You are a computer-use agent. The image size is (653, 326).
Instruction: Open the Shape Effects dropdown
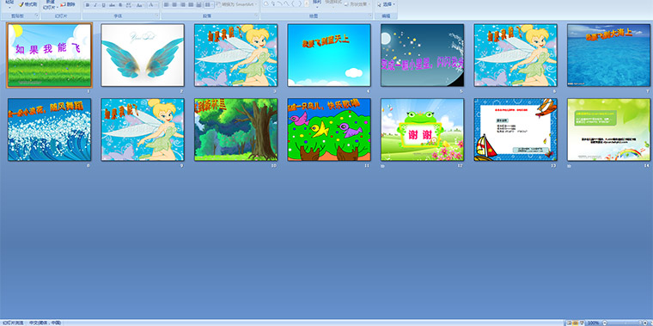357,4
